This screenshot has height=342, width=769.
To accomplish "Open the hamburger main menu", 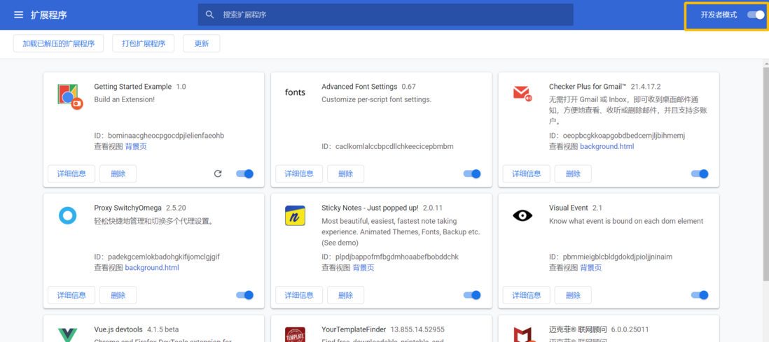I will pyautogui.click(x=19, y=15).
